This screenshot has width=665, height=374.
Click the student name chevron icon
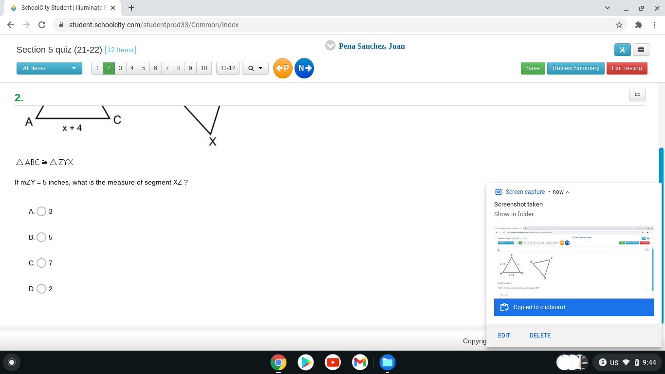coord(330,45)
